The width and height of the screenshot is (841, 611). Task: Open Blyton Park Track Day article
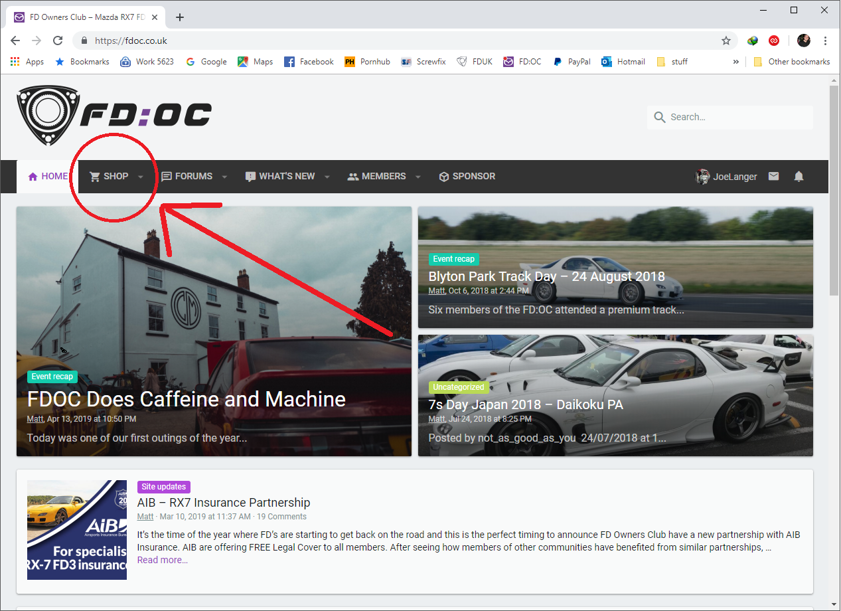(x=547, y=277)
